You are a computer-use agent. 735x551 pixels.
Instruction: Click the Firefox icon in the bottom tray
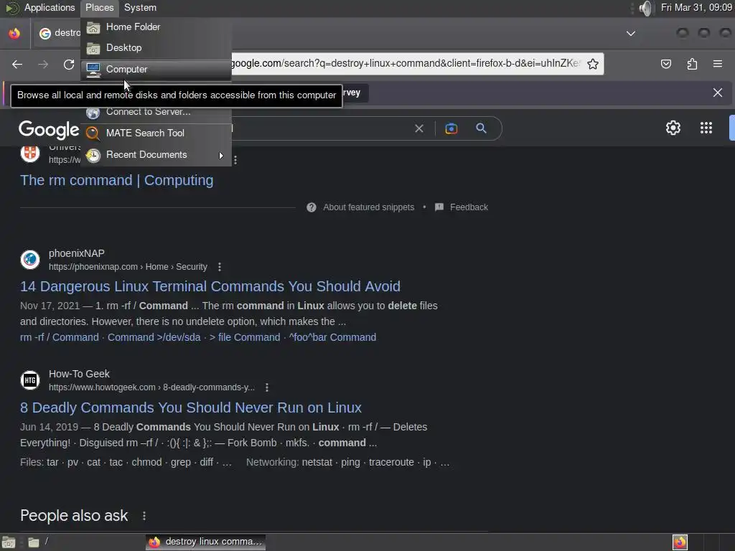click(x=680, y=542)
